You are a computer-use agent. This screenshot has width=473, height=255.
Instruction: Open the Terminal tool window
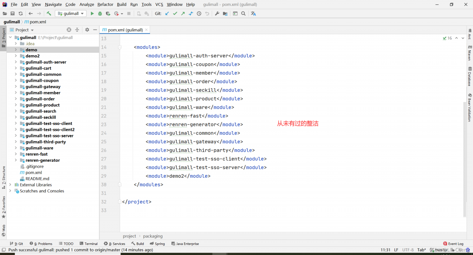click(89, 244)
